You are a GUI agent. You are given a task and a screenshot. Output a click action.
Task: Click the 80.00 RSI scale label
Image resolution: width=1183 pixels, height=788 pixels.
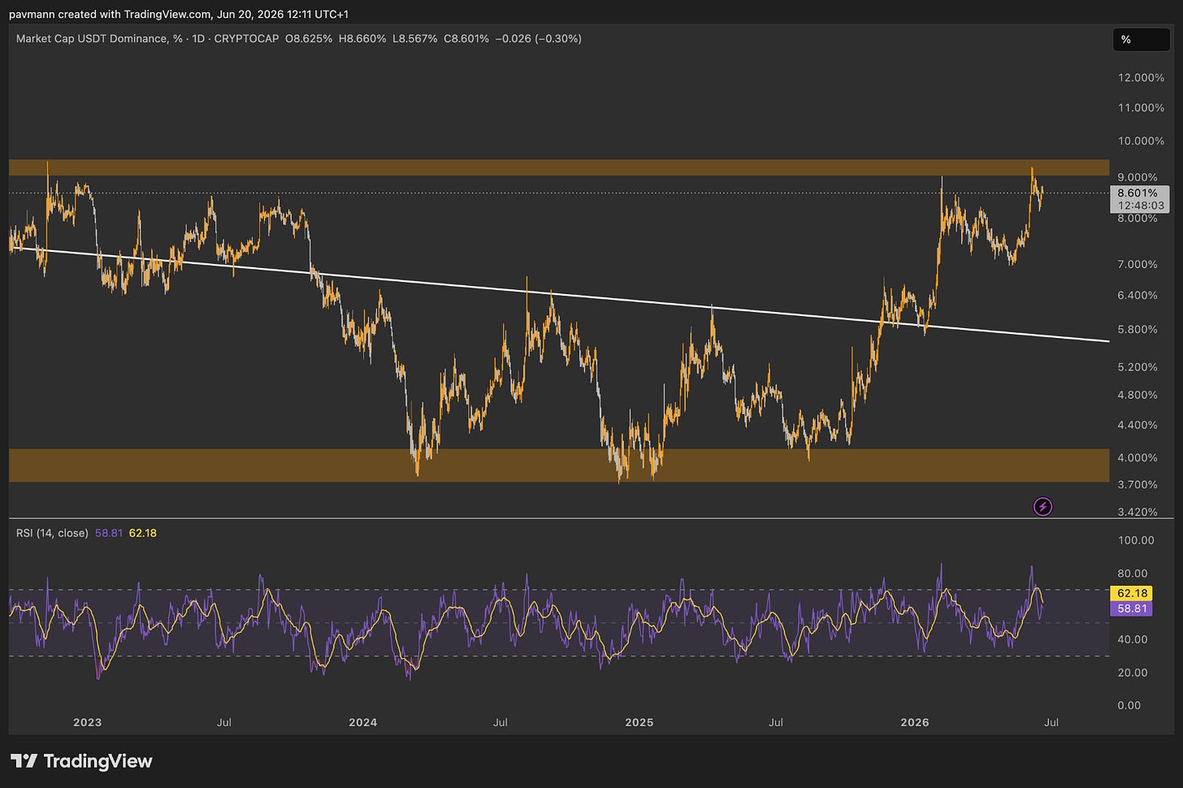(x=1133, y=574)
